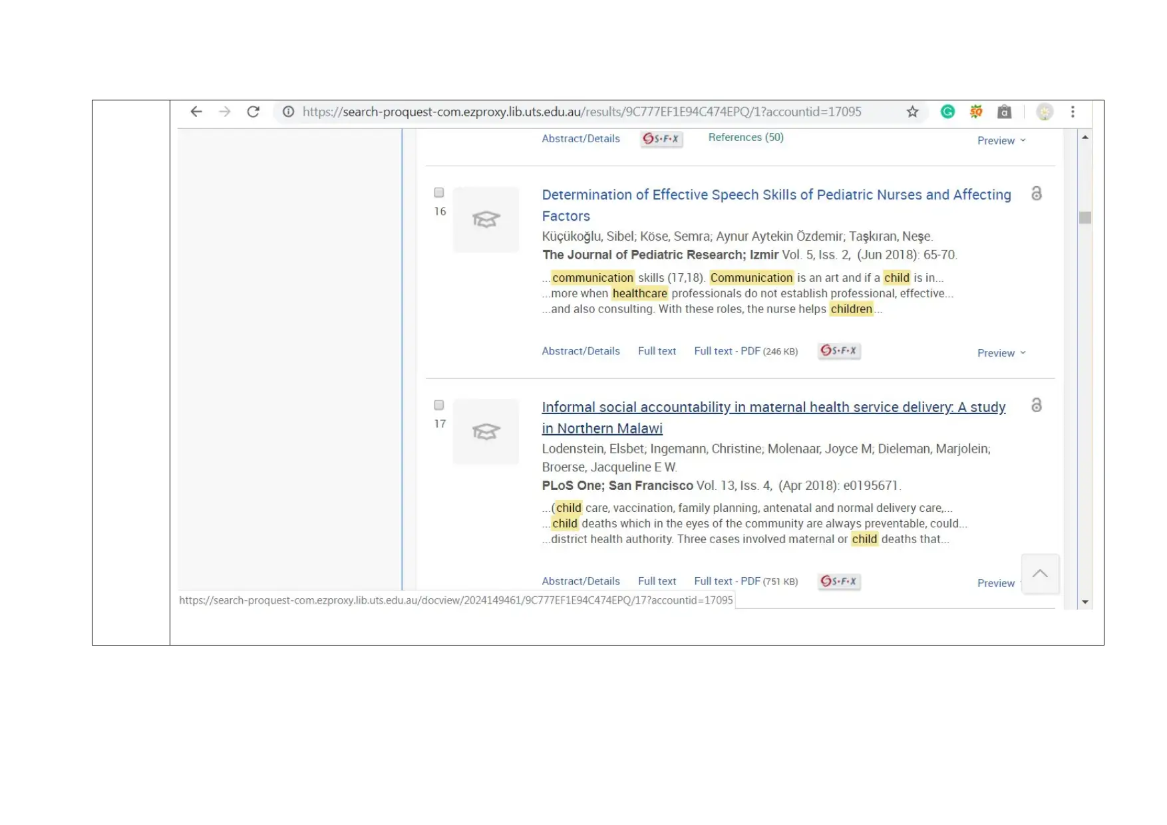Open Full text - PDF (751 KB) link
This screenshot has height=825, width=1167.
click(746, 581)
